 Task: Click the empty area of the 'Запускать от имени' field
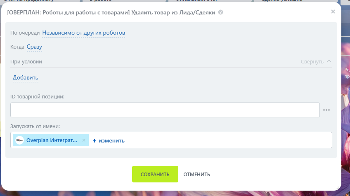click(228, 140)
